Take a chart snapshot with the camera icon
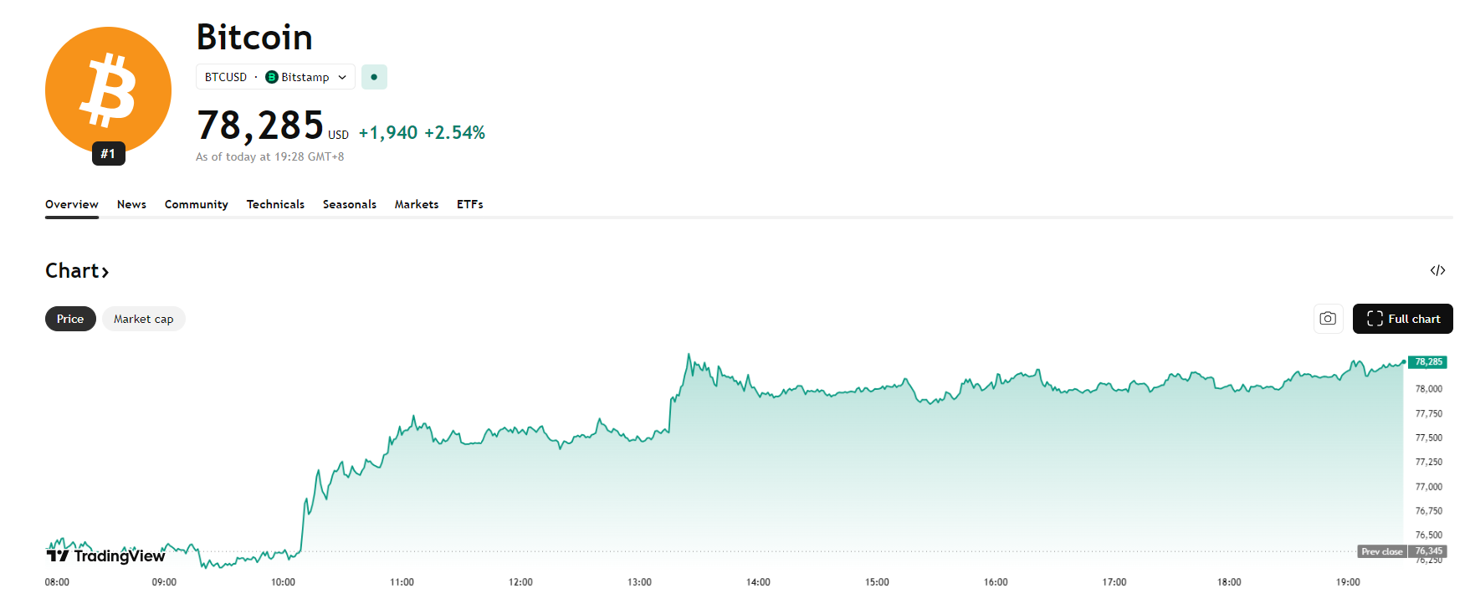Viewport: 1470px width, 599px height. click(x=1328, y=319)
